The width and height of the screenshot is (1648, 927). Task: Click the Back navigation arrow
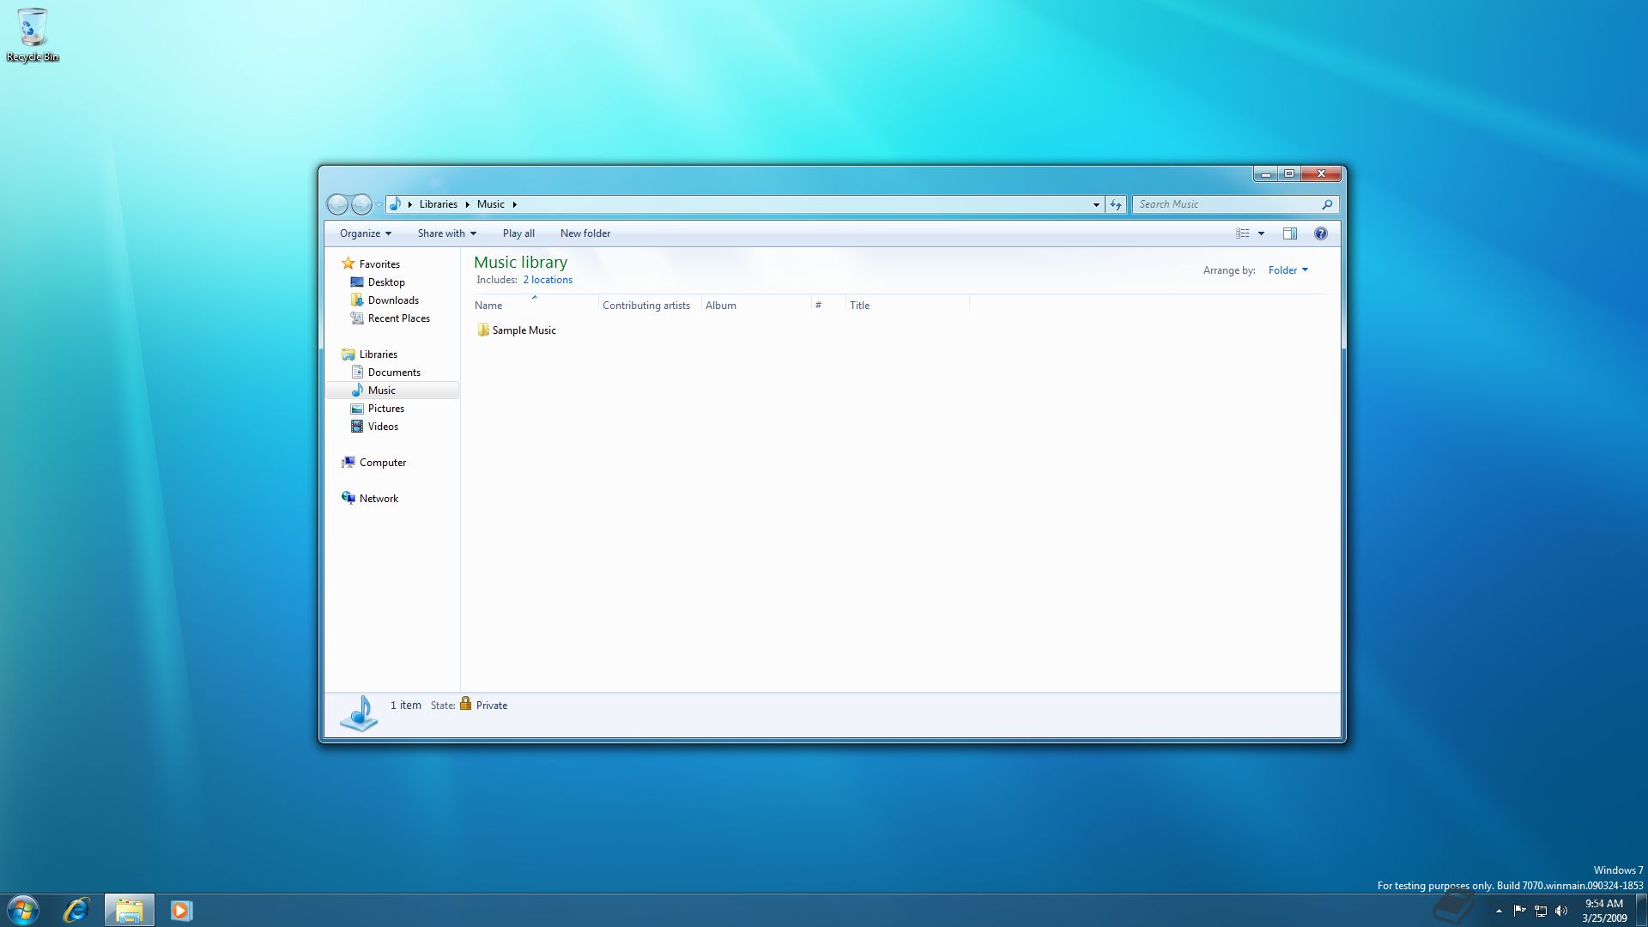[x=337, y=204]
